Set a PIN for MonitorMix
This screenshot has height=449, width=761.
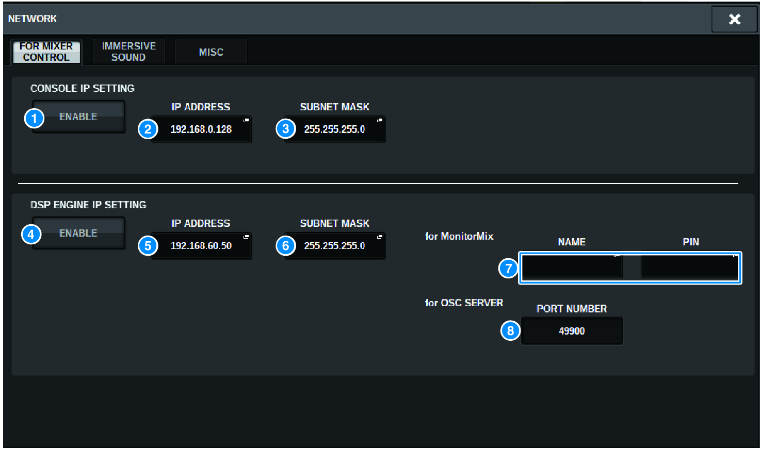tap(690, 267)
